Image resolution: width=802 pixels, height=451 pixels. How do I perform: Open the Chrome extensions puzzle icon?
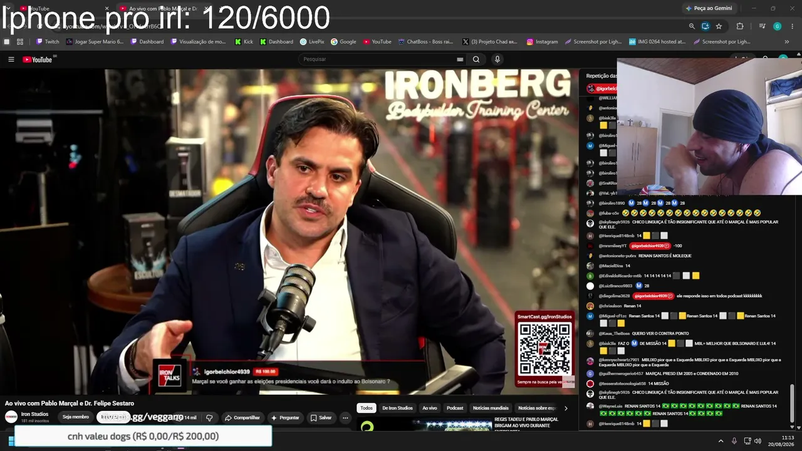pos(740,26)
